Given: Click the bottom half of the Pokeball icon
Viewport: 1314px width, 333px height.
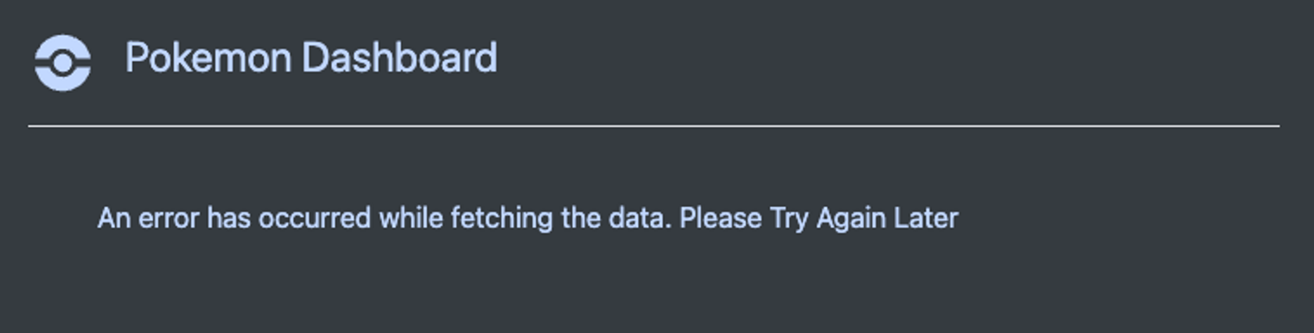Looking at the screenshot, I should pos(62,80).
